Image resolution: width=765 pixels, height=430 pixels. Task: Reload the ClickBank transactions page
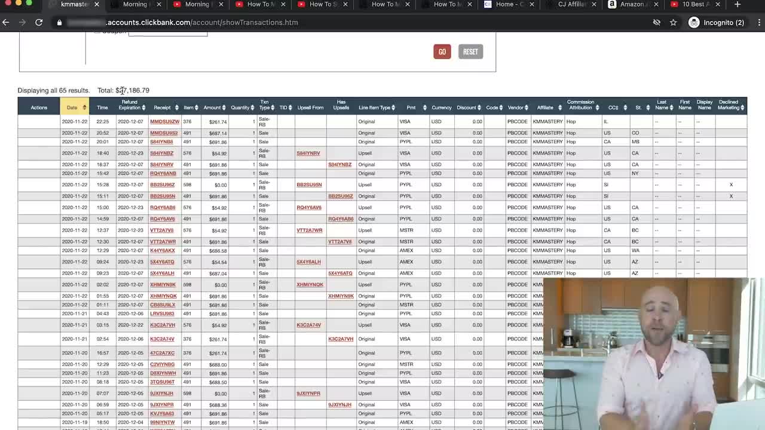(x=39, y=22)
